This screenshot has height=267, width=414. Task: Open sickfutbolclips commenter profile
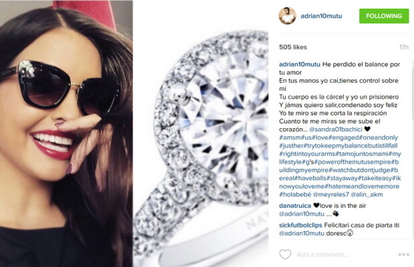tap(300, 225)
